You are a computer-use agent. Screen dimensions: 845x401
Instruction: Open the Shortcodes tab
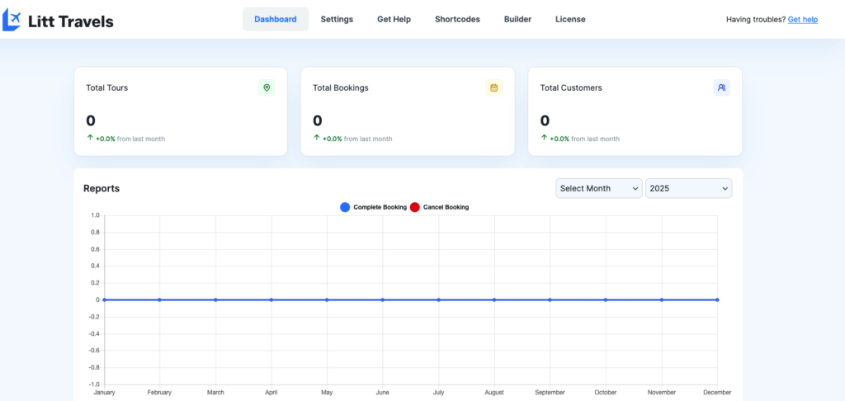point(457,19)
